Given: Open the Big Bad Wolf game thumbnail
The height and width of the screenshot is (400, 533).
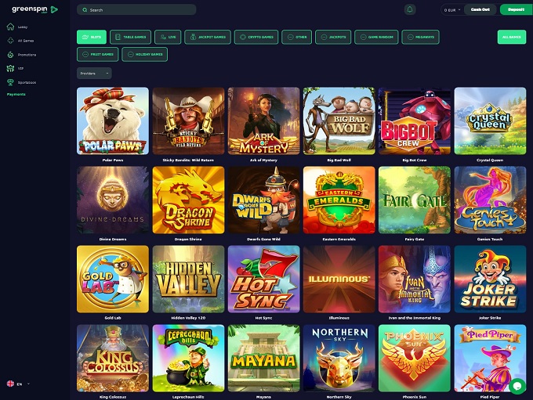Looking at the screenshot, I should (x=339, y=121).
